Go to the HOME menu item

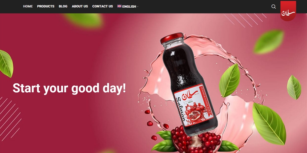[x=28, y=6]
